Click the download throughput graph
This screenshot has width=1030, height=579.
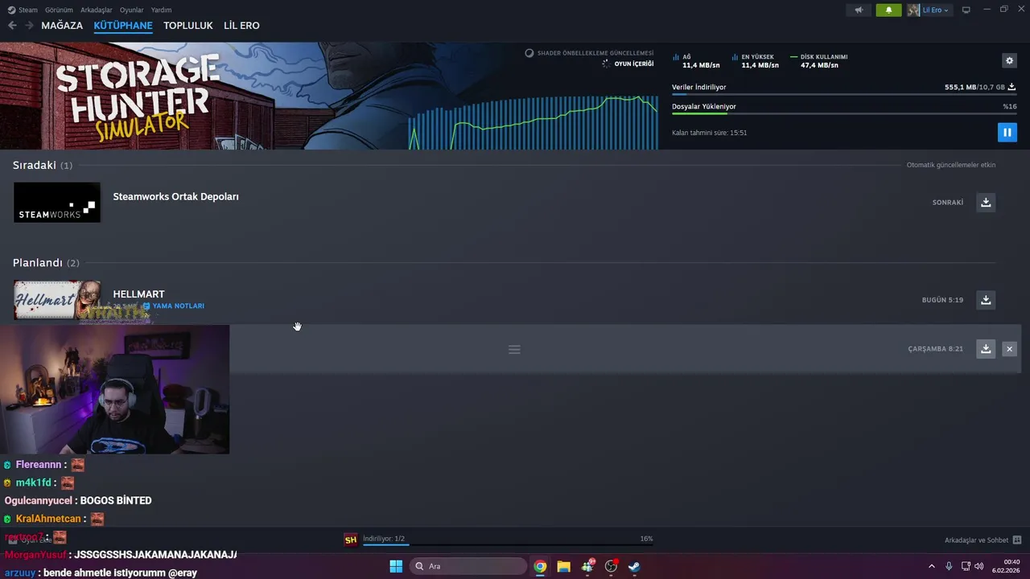(x=533, y=122)
